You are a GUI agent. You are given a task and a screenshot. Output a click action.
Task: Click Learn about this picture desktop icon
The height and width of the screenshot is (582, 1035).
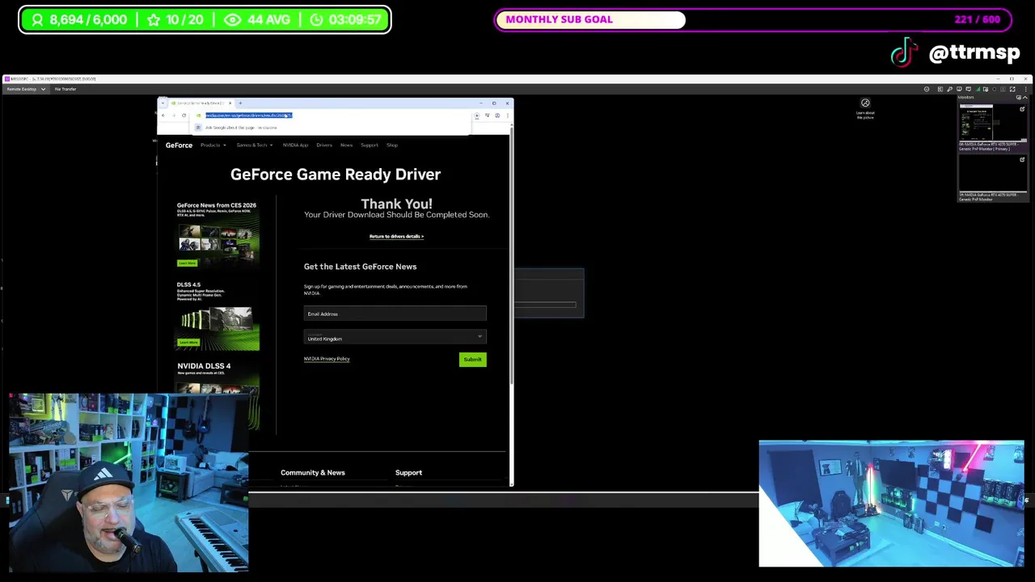[865, 108]
